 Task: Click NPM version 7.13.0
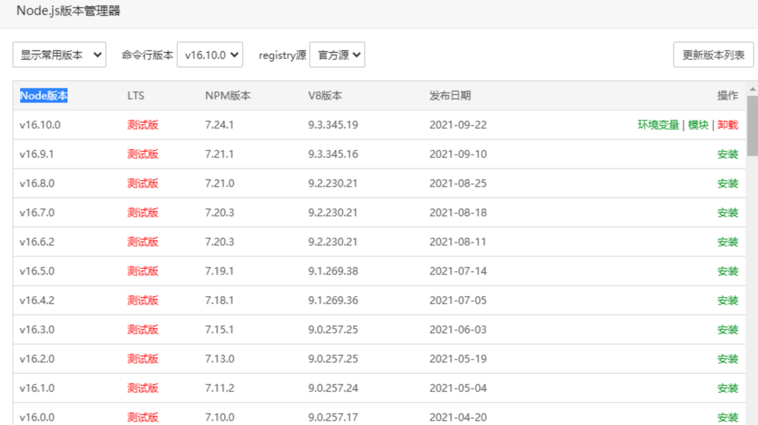coord(220,359)
